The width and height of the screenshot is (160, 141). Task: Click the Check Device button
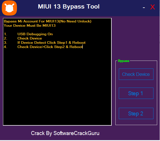tap(136, 74)
